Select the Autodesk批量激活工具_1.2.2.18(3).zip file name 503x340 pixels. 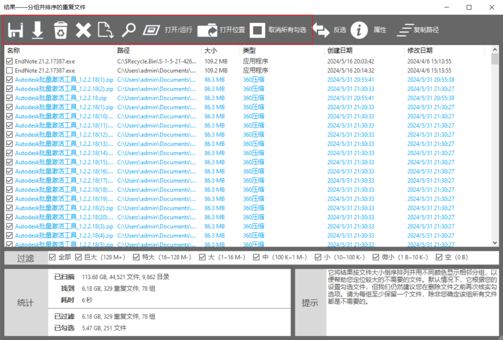click(x=64, y=226)
